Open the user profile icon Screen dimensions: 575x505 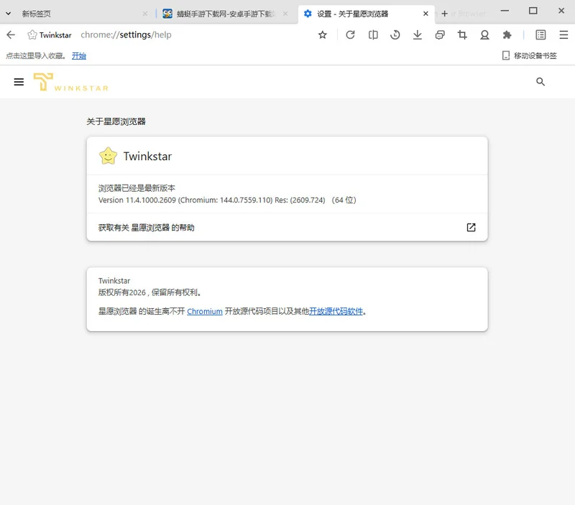[x=484, y=34]
